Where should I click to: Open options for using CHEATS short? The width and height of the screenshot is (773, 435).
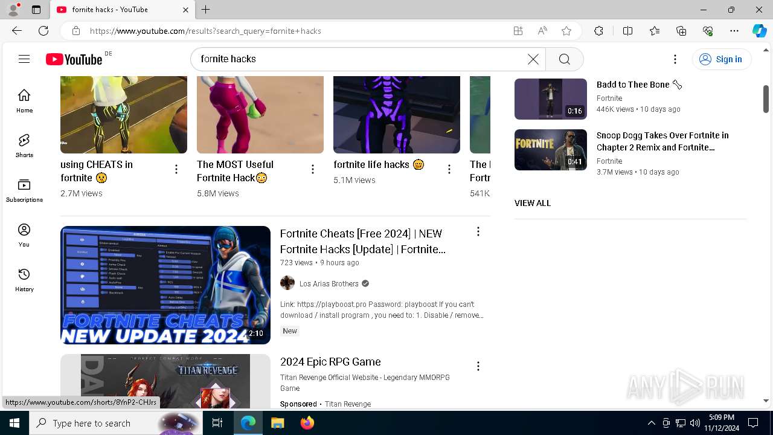[x=176, y=170]
